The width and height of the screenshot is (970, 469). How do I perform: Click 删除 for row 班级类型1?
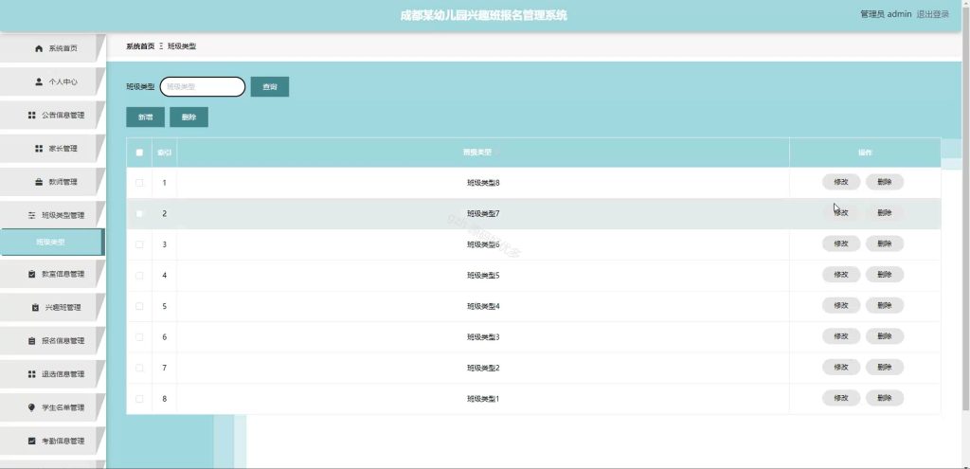click(x=885, y=399)
